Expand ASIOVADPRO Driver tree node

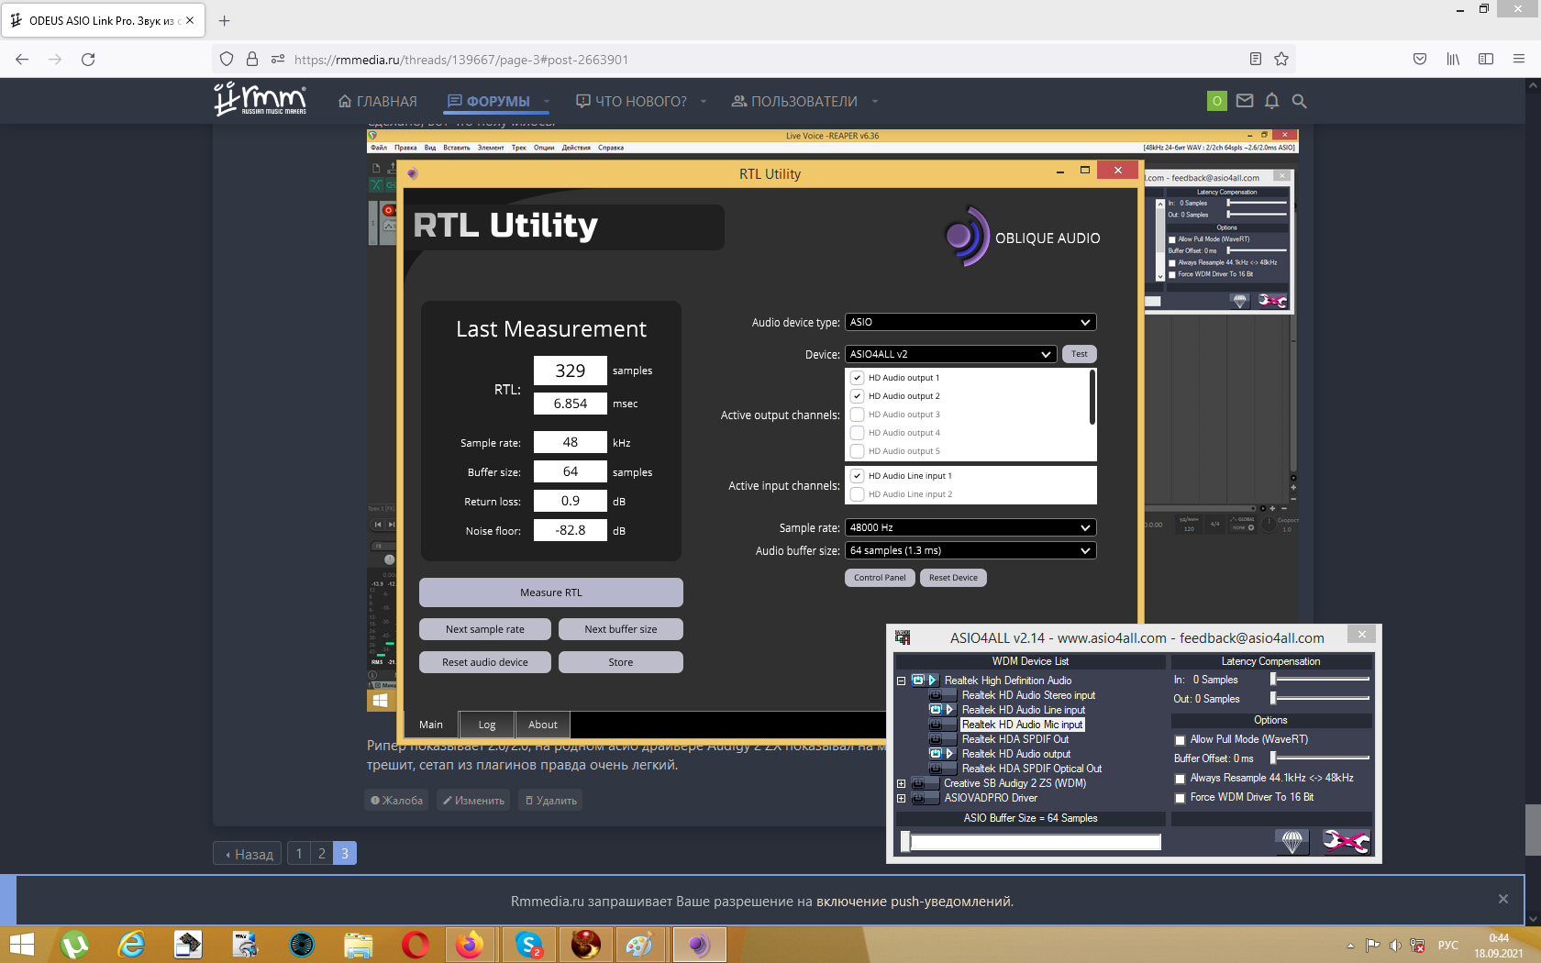pyautogui.click(x=901, y=798)
